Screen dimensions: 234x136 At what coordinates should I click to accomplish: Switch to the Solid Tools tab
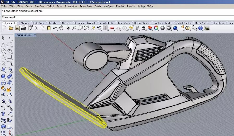click(184, 23)
